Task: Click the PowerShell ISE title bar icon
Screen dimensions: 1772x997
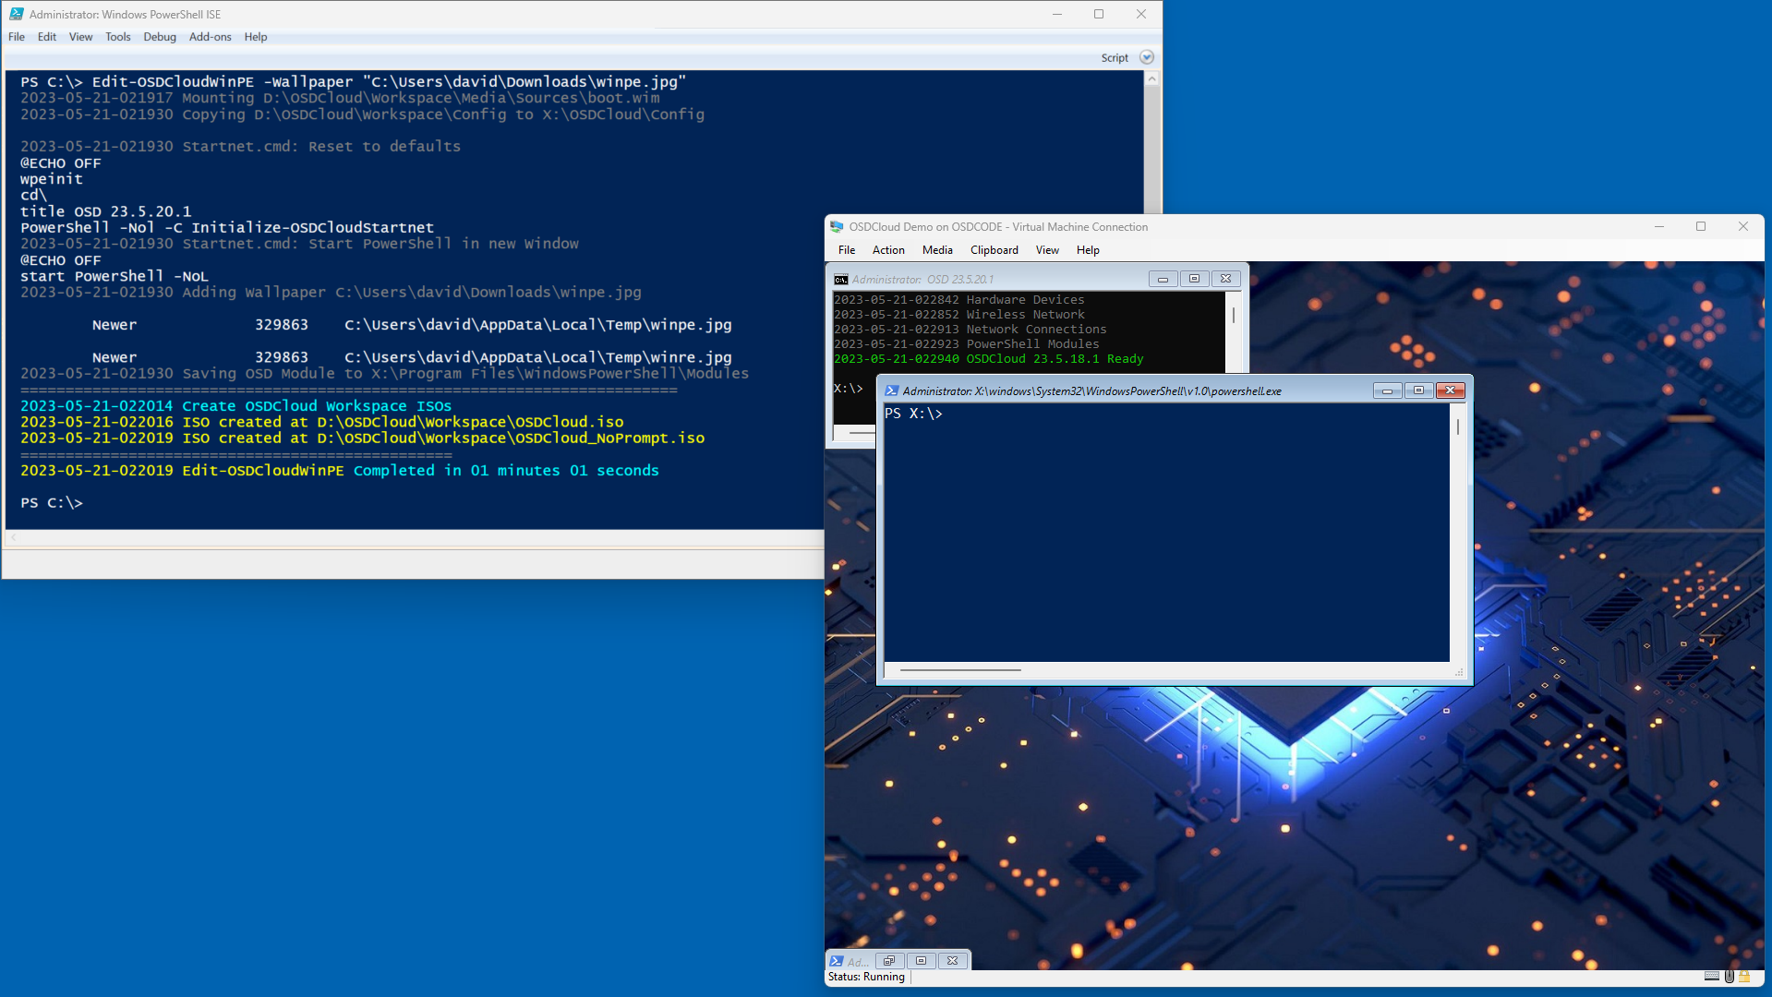Action: pos(16,14)
